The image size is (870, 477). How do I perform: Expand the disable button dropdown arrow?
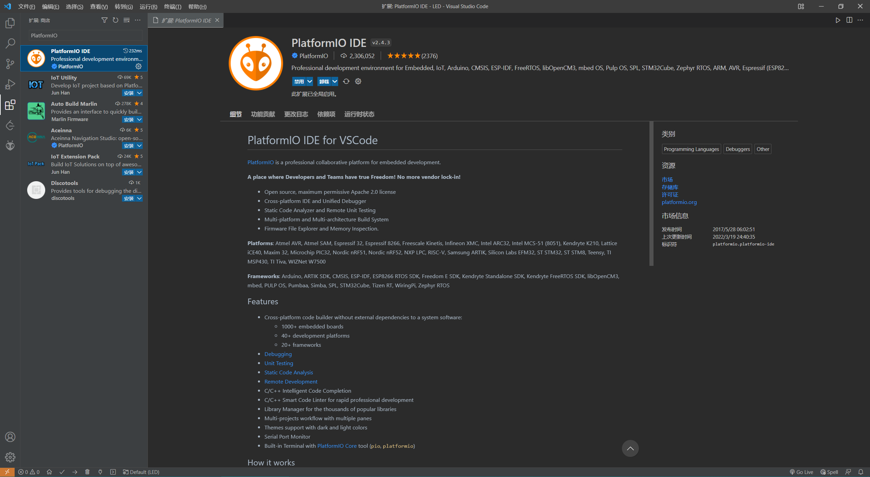tap(310, 81)
